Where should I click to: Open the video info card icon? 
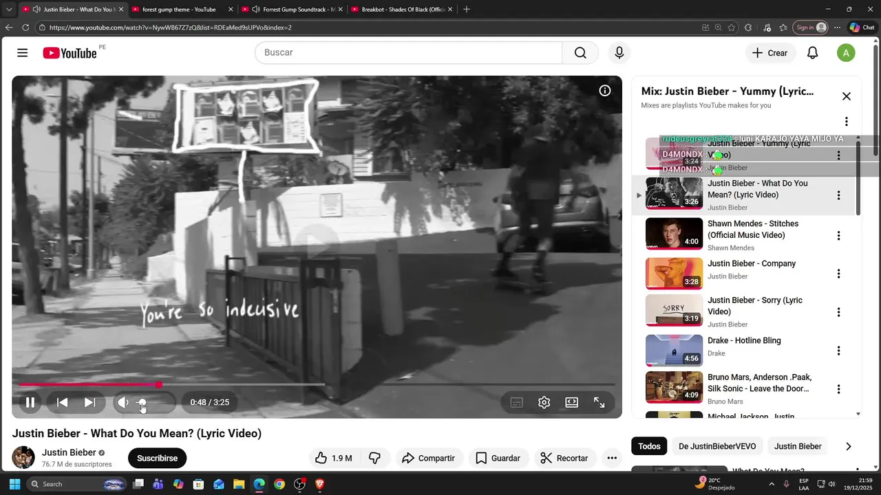click(x=605, y=91)
